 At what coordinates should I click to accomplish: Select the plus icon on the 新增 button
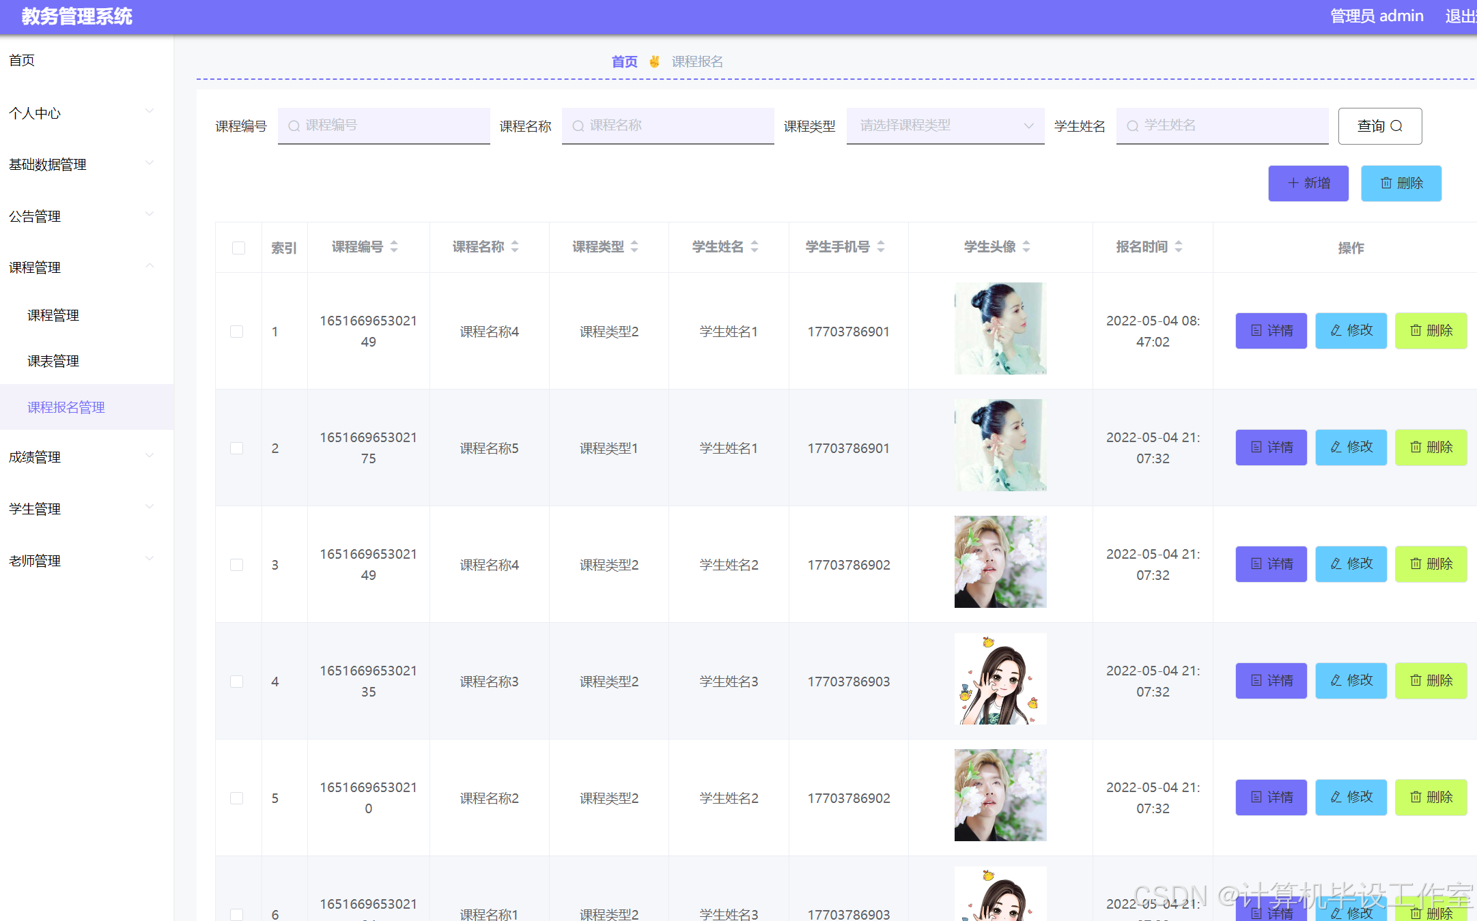(x=1293, y=183)
